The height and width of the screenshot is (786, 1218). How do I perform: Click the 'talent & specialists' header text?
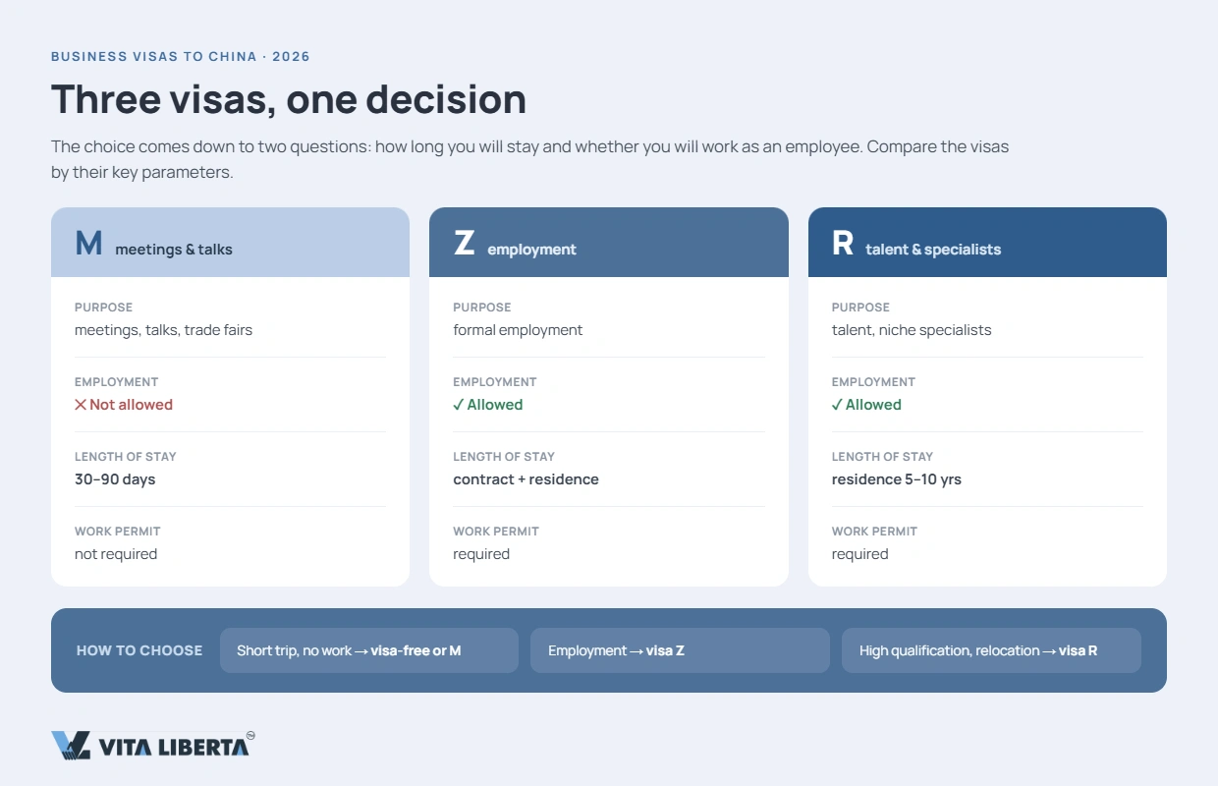(933, 250)
